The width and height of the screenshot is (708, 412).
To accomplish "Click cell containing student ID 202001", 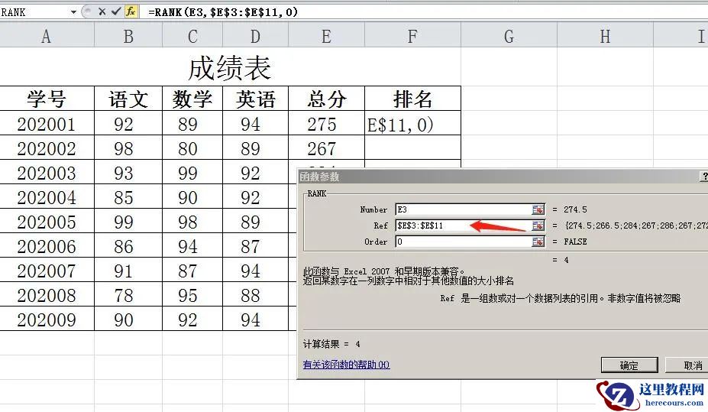I will (x=47, y=123).
